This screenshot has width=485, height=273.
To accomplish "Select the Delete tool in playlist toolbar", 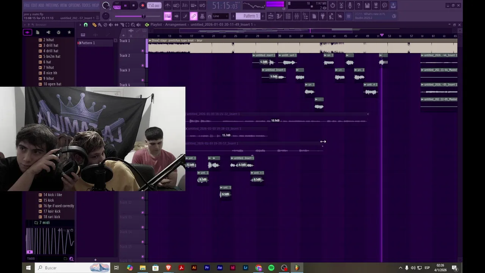I will click(105, 25).
